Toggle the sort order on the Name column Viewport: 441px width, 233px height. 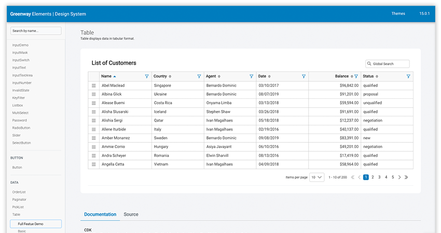[115, 77]
